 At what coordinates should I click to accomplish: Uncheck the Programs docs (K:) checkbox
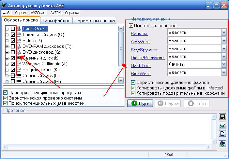(13, 70)
